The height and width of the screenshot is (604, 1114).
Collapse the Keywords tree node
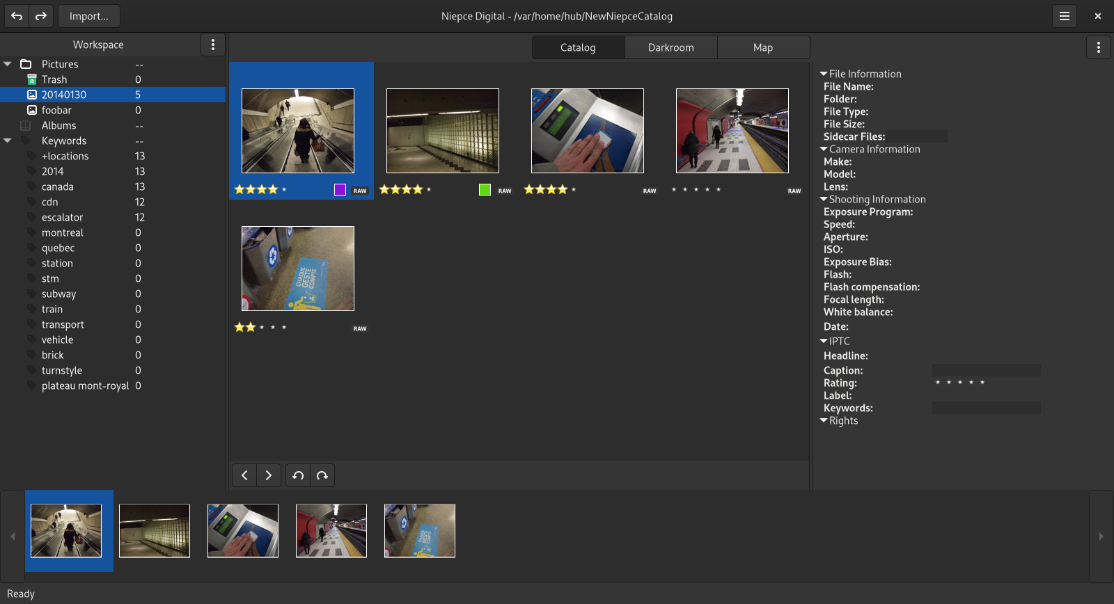pos(8,141)
